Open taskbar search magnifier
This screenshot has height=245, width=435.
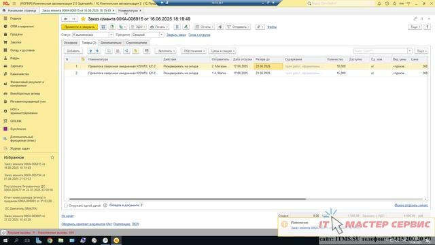[16, 240]
